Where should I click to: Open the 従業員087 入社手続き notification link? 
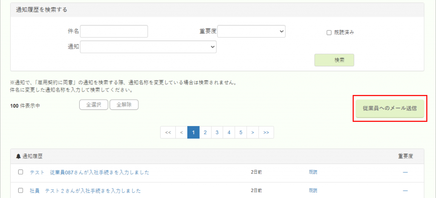pyautogui.click(x=89, y=172)
